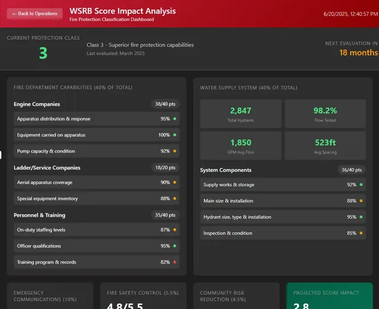Select Hydrant size, type & installation row
The height and width of the screenshot is (309, 379).
[283, 217]
